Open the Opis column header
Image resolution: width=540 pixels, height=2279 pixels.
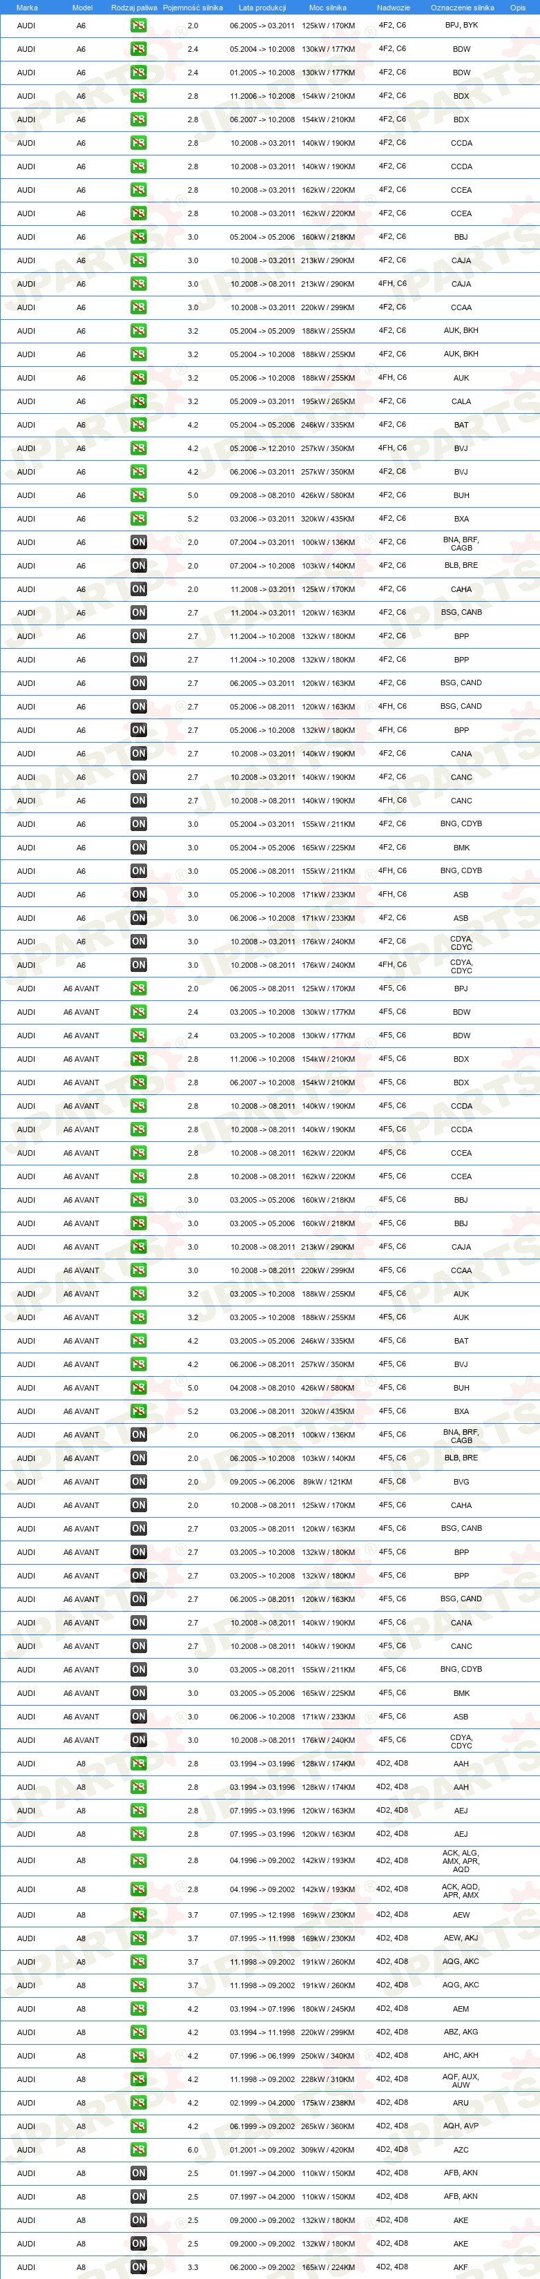(x=518, y=7)
